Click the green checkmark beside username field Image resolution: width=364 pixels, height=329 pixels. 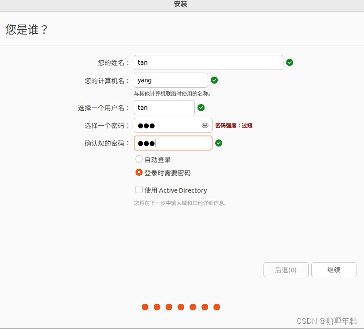[x=201, y=108]
